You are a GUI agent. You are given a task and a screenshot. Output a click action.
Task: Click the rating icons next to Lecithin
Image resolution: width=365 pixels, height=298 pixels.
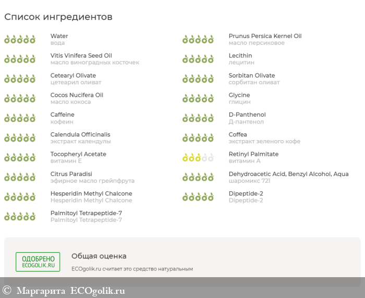(x=198, y=59)
